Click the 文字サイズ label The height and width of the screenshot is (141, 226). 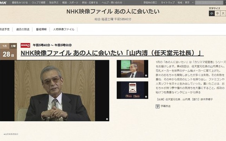click(214, 8)
